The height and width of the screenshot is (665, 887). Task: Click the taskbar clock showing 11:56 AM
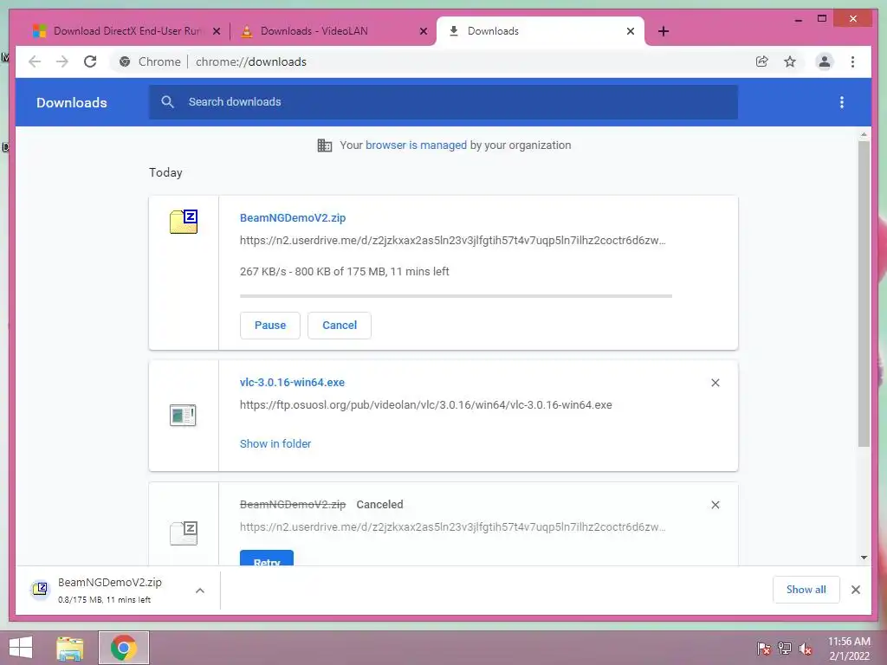coord(849,649)
